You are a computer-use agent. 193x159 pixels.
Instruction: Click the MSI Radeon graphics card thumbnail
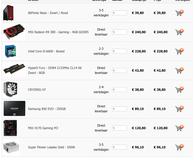(14, 32)
